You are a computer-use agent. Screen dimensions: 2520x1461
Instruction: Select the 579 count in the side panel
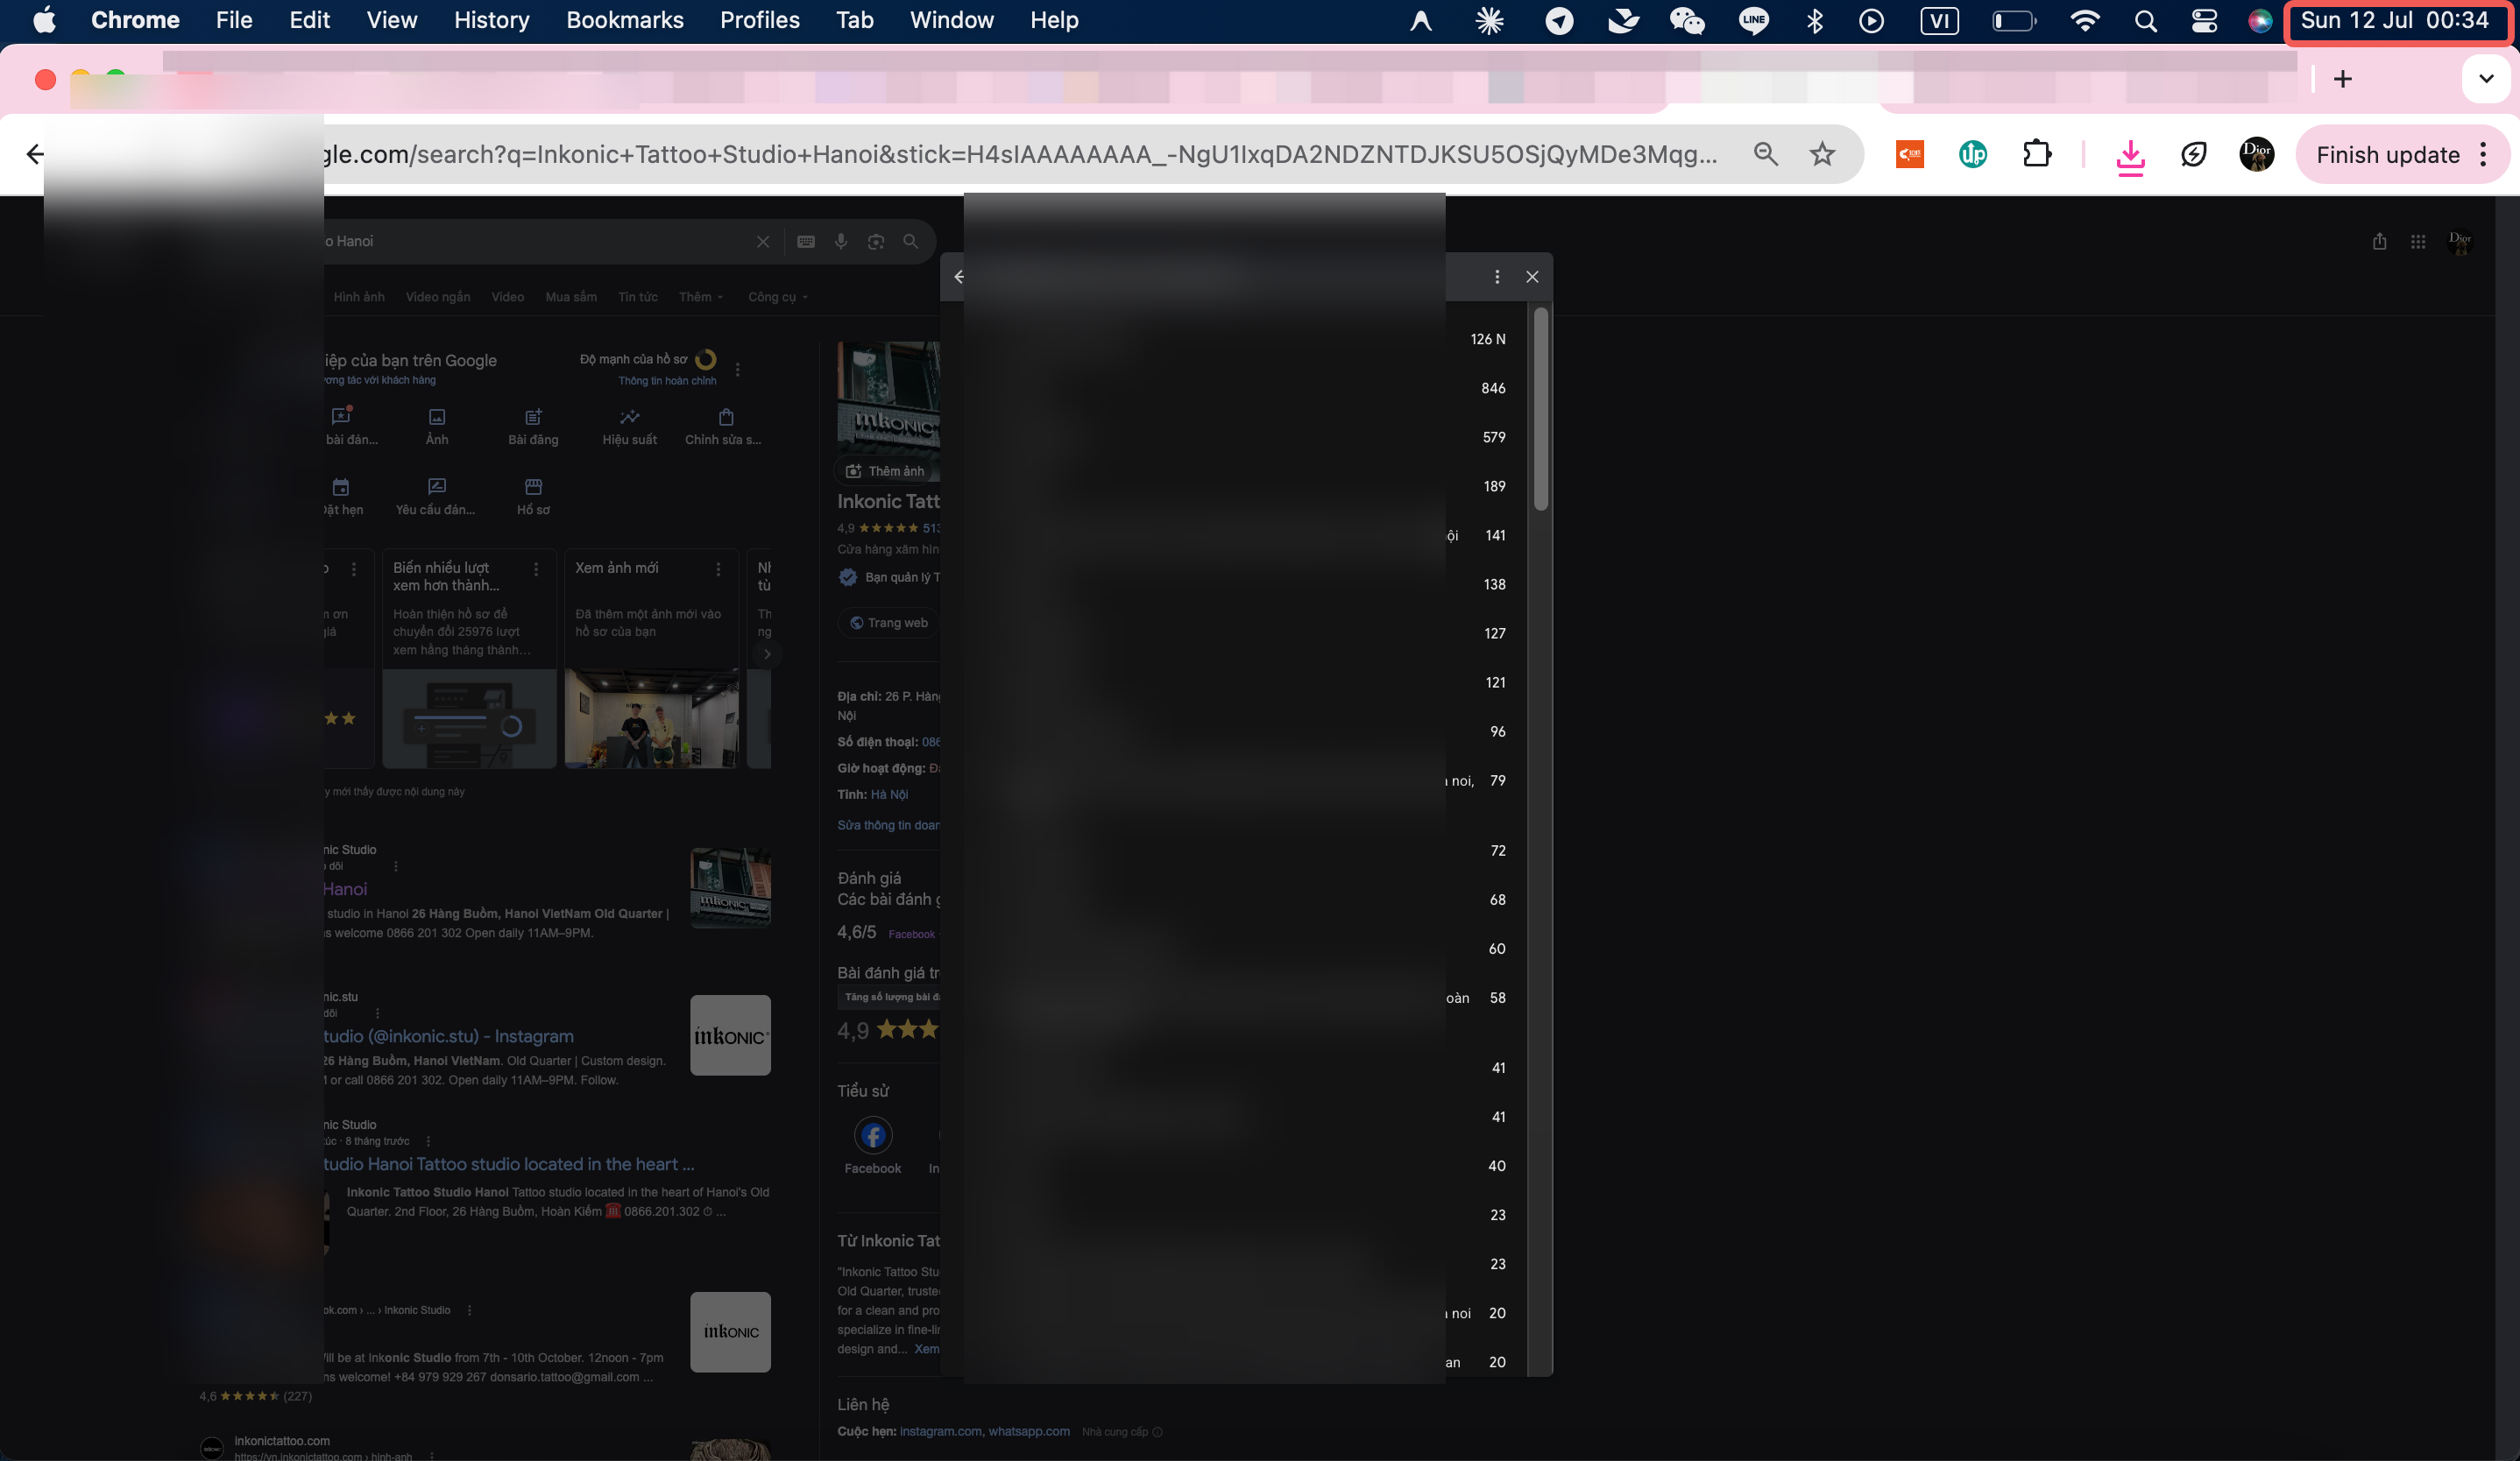coord(1494,437)
